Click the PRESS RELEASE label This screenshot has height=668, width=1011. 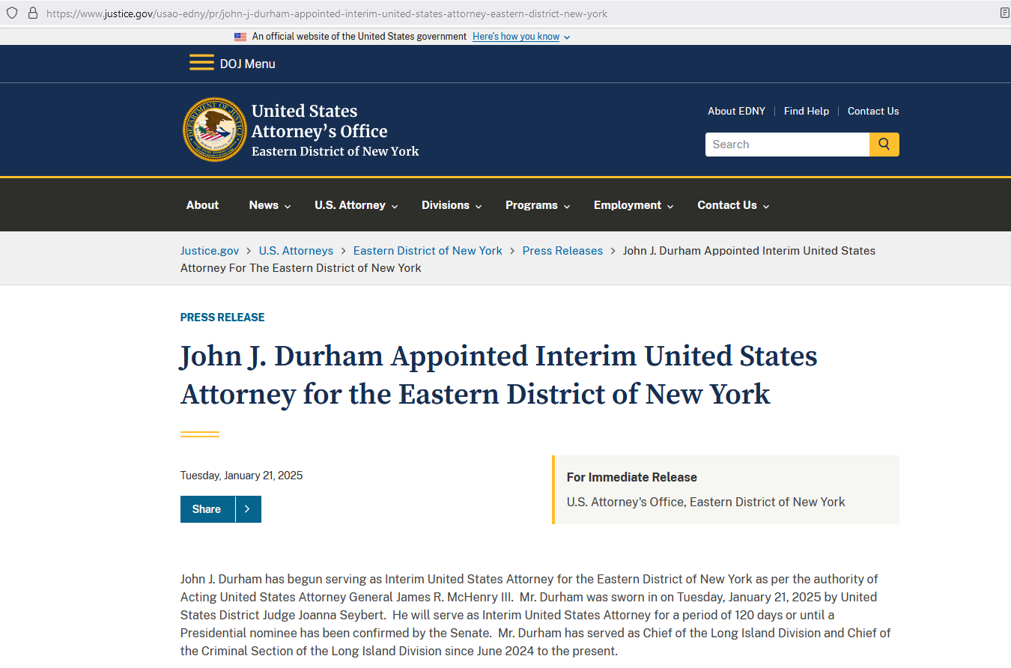222,318
